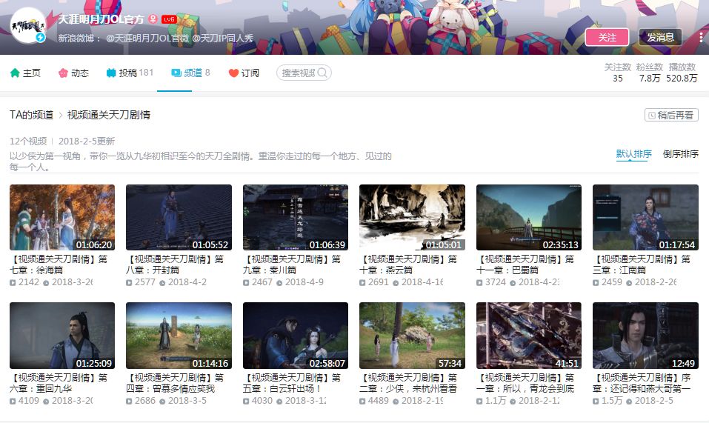Focus the 搜索视频 search field
Screen dimensions: 709x423
tap(304, 73)
